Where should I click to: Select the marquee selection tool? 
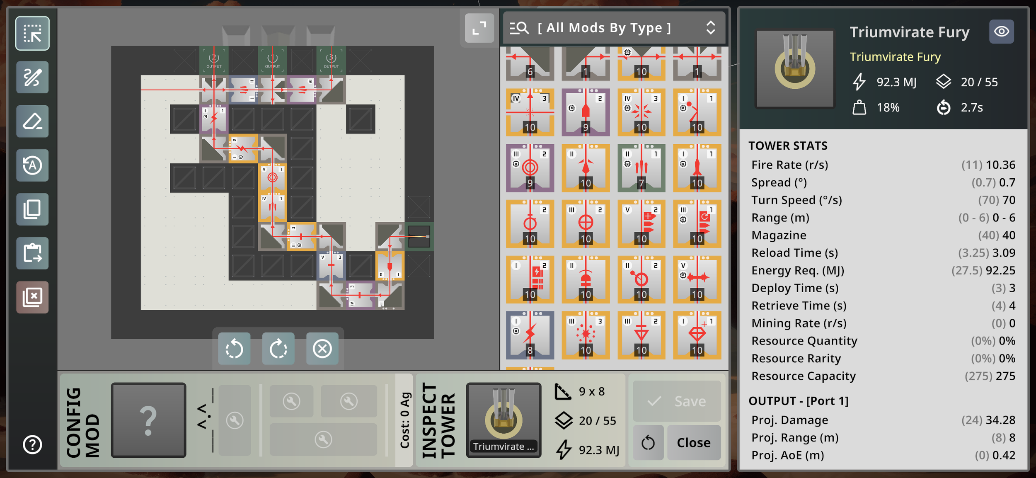[32, 34]
